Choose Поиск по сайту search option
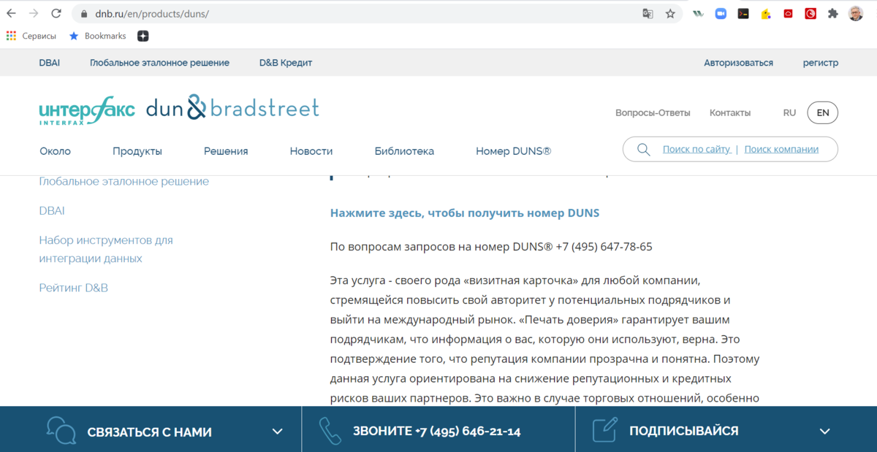This screenshot has height=452, width=877. click(x=696, y=149)
